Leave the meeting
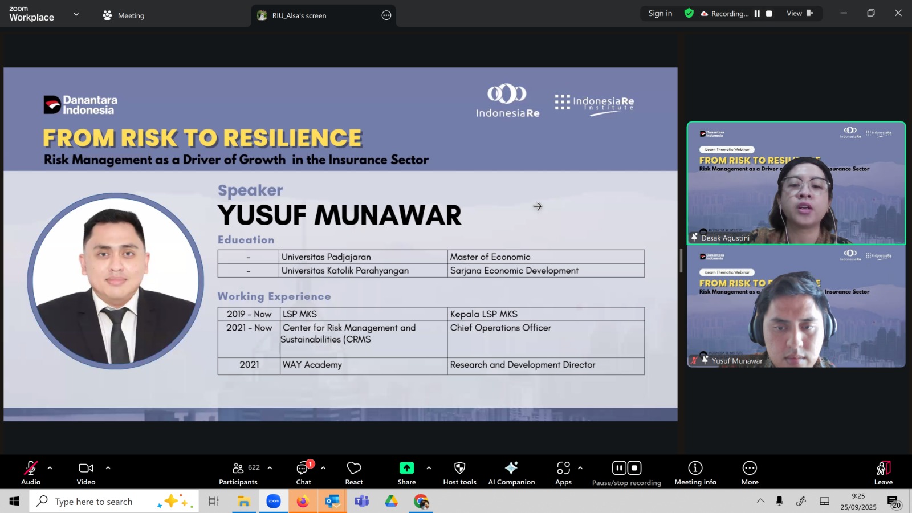The image size is (912, 513). click(883, 473)
